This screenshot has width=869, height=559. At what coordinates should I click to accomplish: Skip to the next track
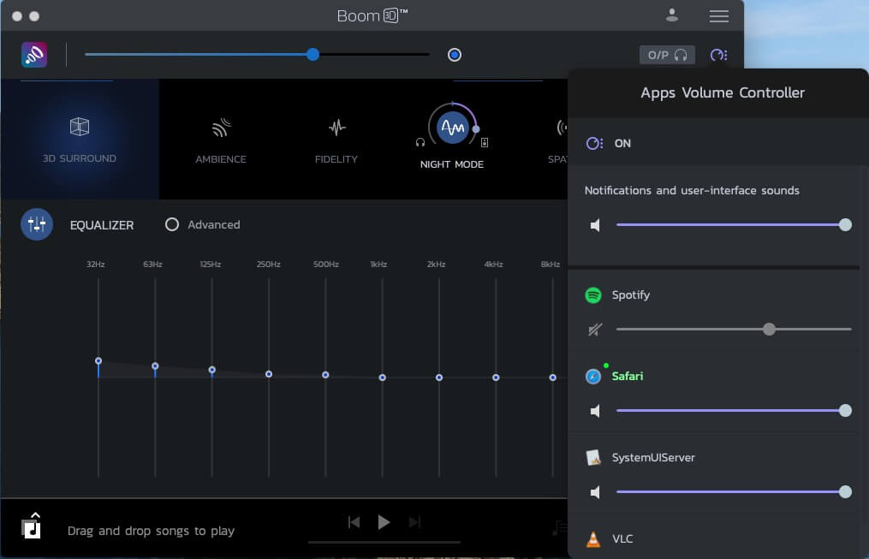(x=414, y=522)
